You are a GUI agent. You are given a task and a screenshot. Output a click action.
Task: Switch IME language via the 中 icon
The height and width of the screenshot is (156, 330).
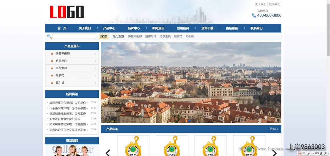coord(304,153)
